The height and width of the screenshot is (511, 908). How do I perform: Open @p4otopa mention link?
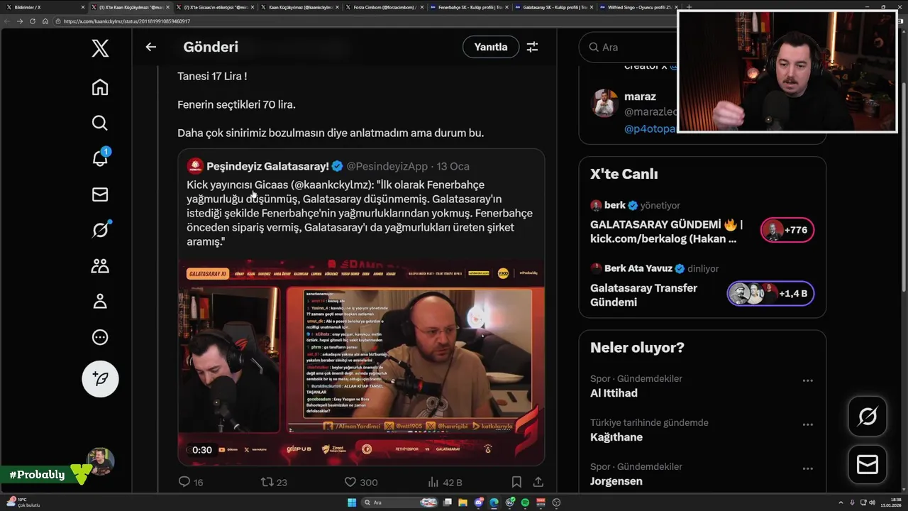pyautogui.click(x=650, y=128)
